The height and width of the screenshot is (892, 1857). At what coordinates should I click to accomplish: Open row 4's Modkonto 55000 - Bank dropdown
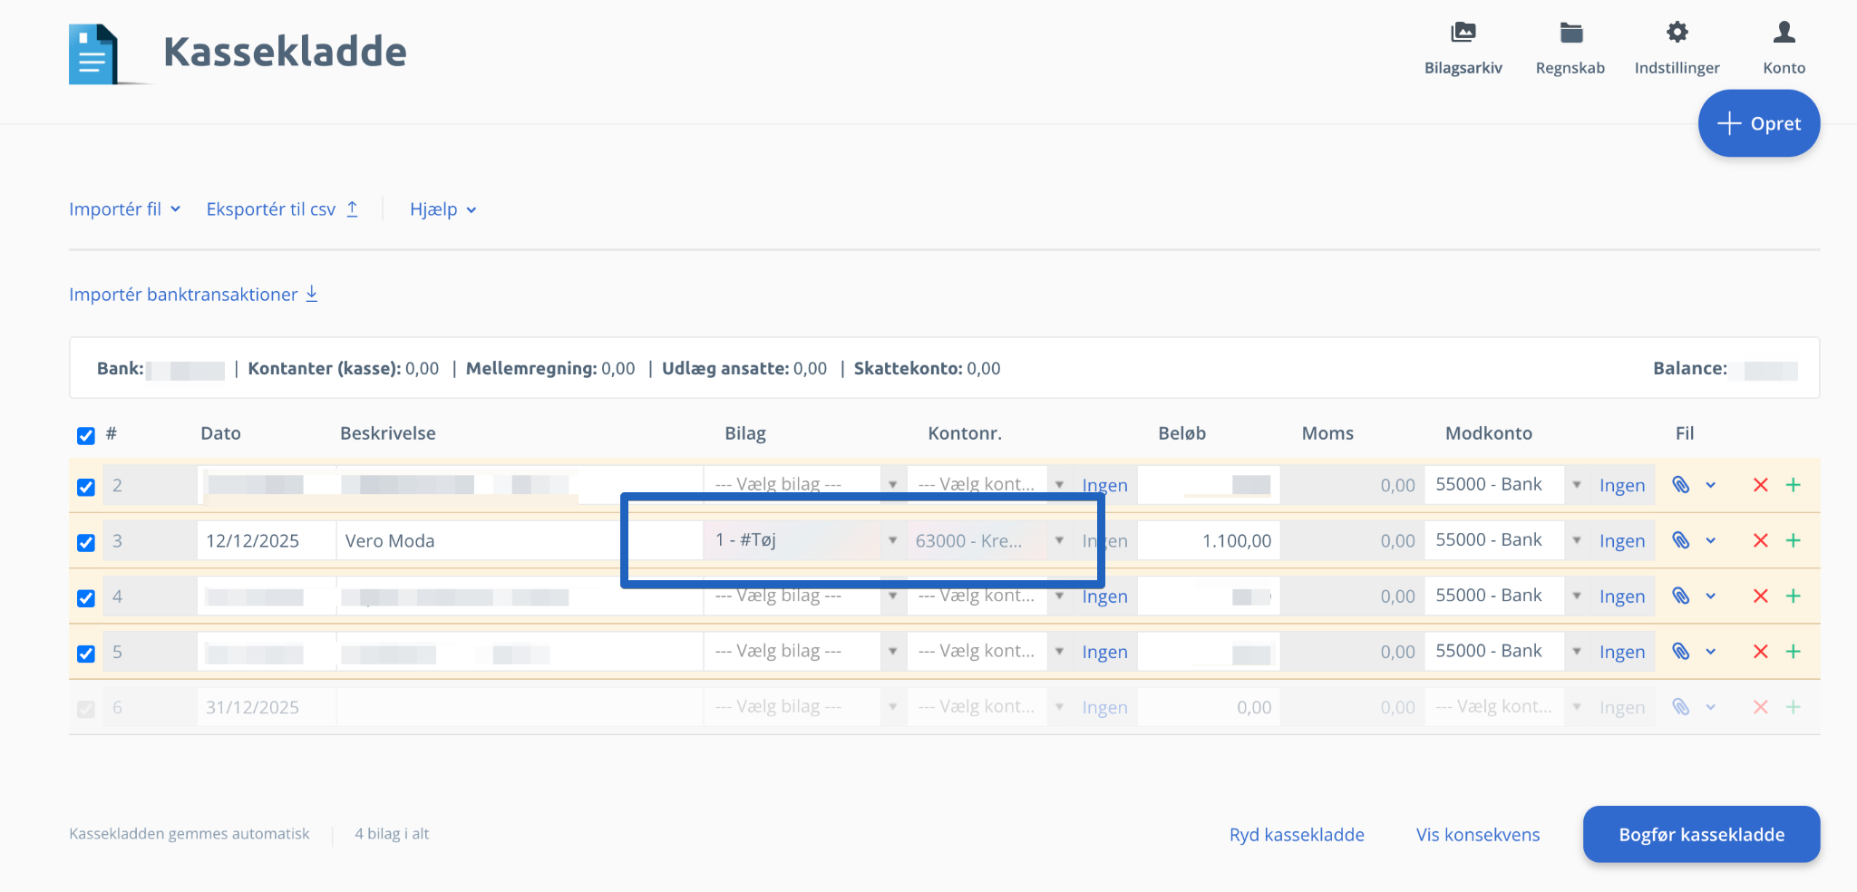[x=1505, y=596]
